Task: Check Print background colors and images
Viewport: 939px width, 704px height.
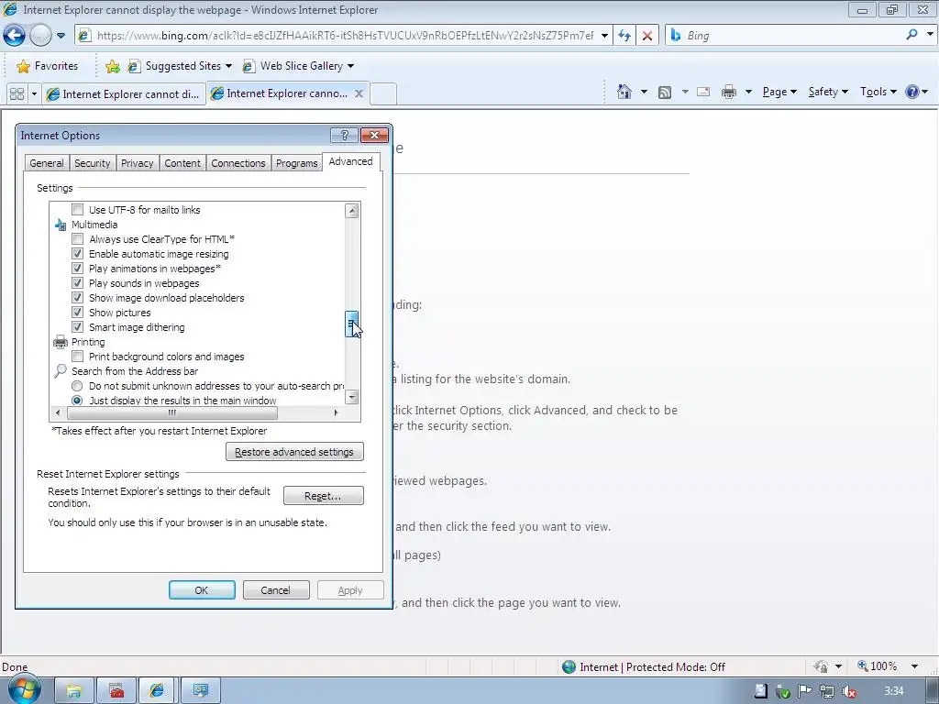Action: click(77, 357)
